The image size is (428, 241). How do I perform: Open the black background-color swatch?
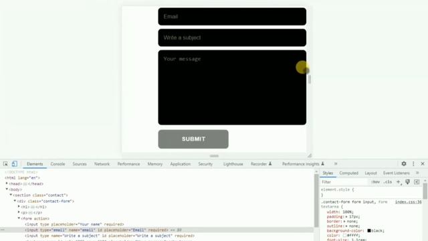coord(369,230)
